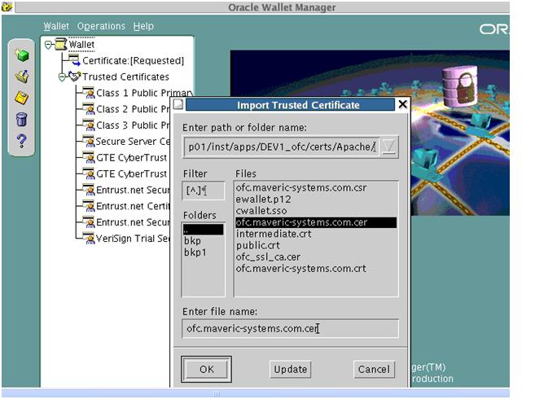The width and height of the screenshot is (557, 399).
Task: Open the Operations menu
Action: point(101,26)
